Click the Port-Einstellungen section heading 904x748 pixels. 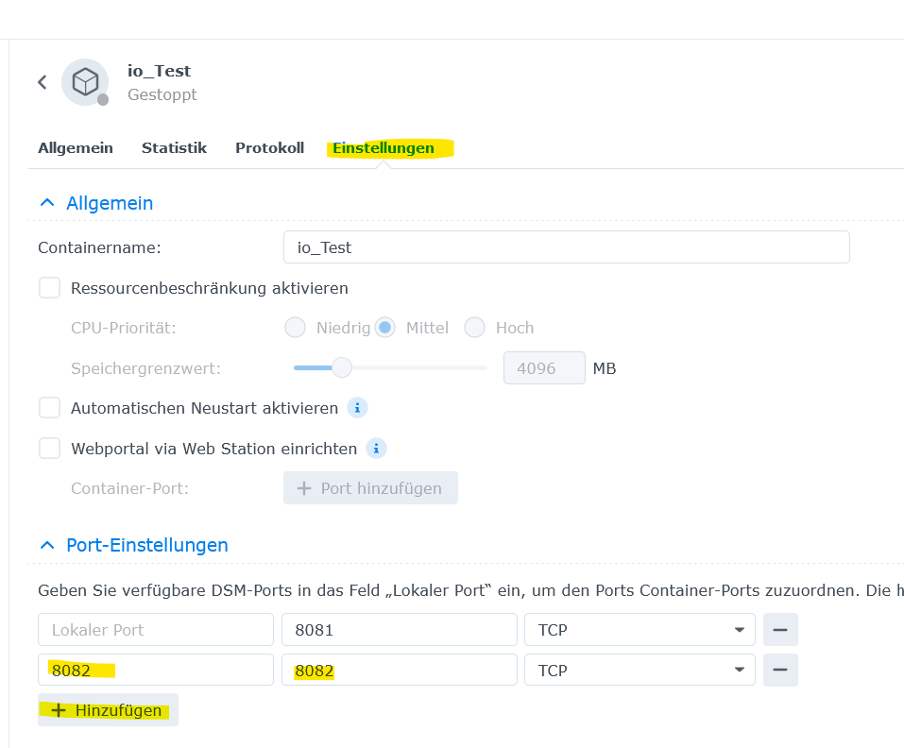(147, 545)
